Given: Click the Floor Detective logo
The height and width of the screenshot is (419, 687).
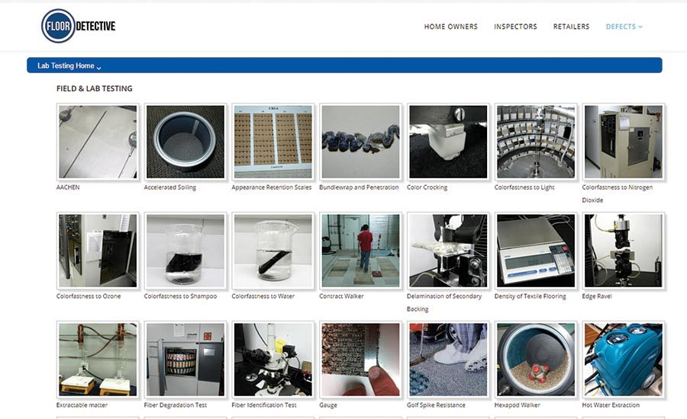Looking at the screenshot, I should [x=79, y=26].
